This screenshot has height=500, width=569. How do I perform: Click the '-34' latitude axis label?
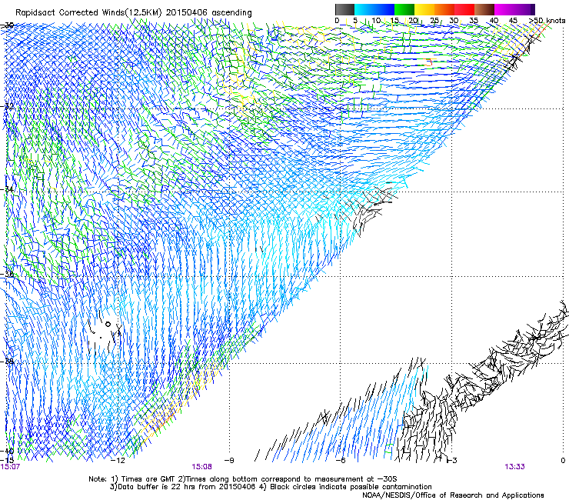point(8,189)
